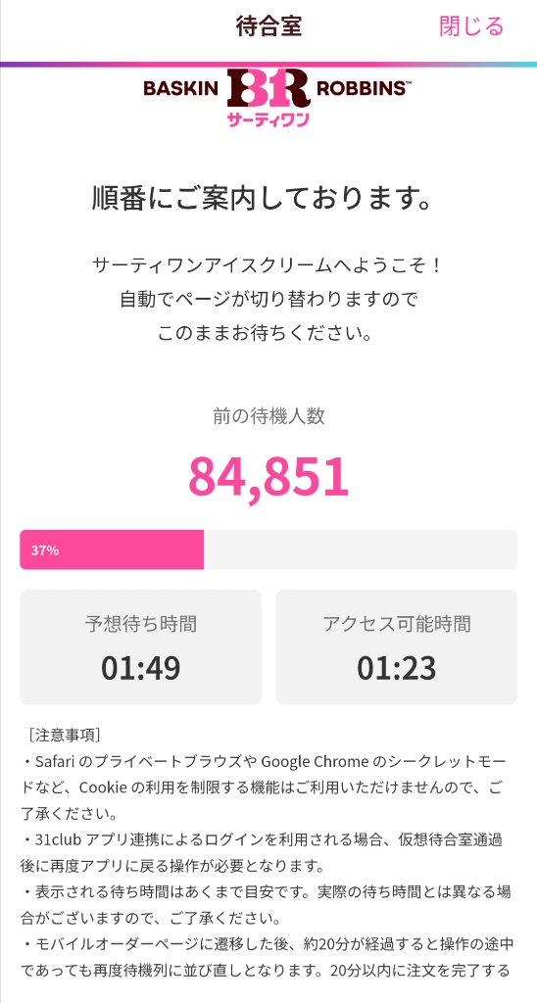Click the このままお待ちください message

[265, 333]
